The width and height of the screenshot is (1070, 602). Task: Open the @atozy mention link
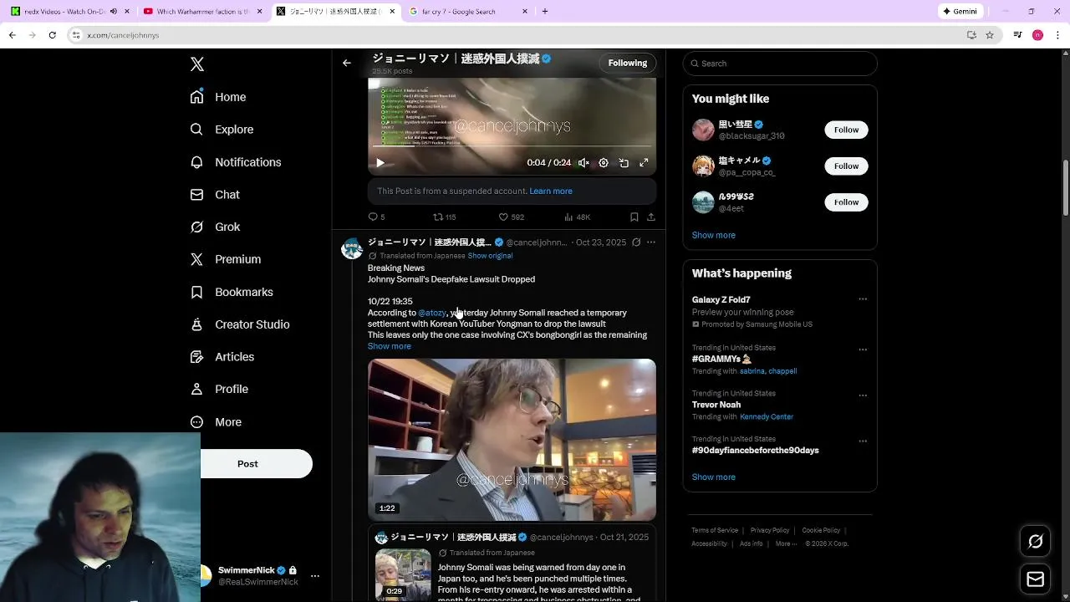click(x=432, y=313)
